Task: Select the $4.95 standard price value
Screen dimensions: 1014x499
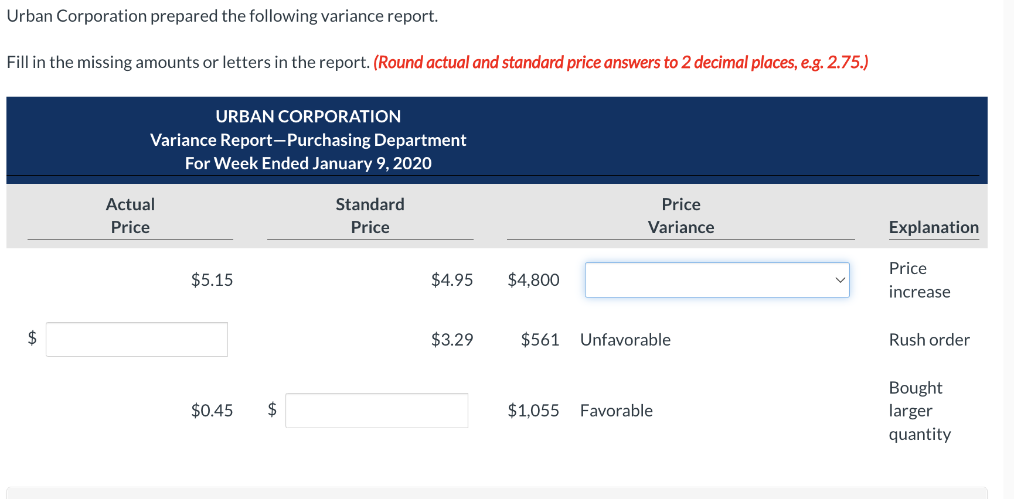Action: [451, 280]
